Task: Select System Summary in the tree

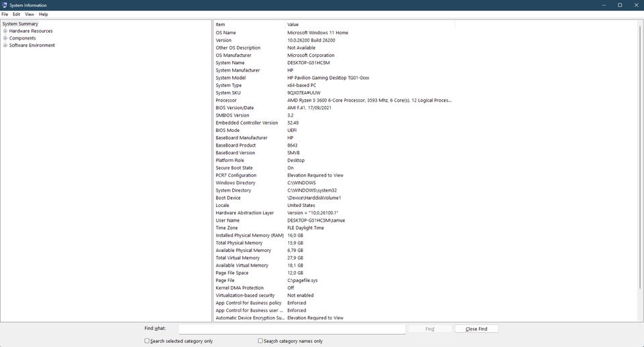Action: [x=20, y=24]
